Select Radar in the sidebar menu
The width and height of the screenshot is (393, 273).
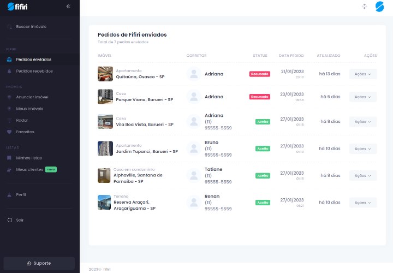pyautogui.click(x=22, y=120)
